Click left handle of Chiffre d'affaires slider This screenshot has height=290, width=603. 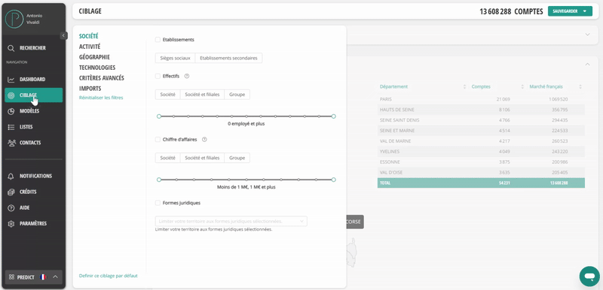[159, 180]
